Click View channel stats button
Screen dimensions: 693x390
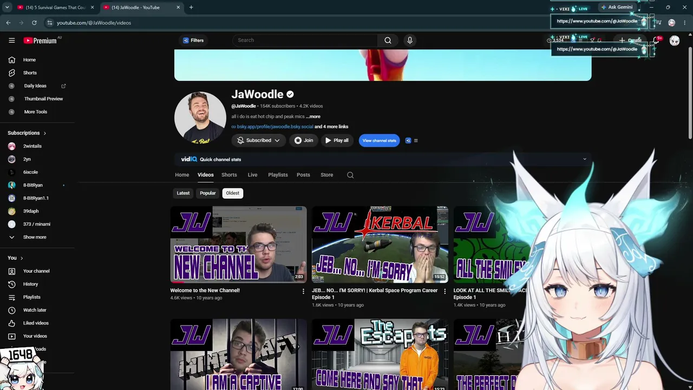(379, 140)
